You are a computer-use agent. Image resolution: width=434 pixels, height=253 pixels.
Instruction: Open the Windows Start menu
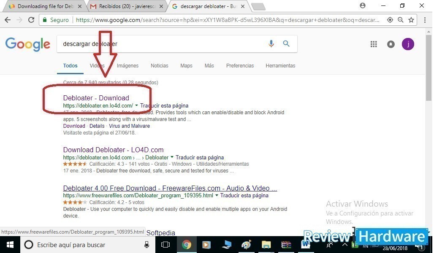[10, 245]
